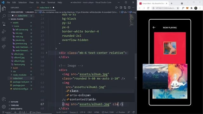This screenshot has width=203, height=114.
Task: Select the index.html editor tab
Action: 45,8
